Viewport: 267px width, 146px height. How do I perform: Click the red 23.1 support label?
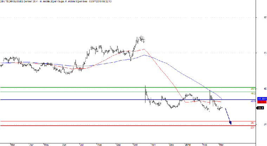click(x=253, y=127)
